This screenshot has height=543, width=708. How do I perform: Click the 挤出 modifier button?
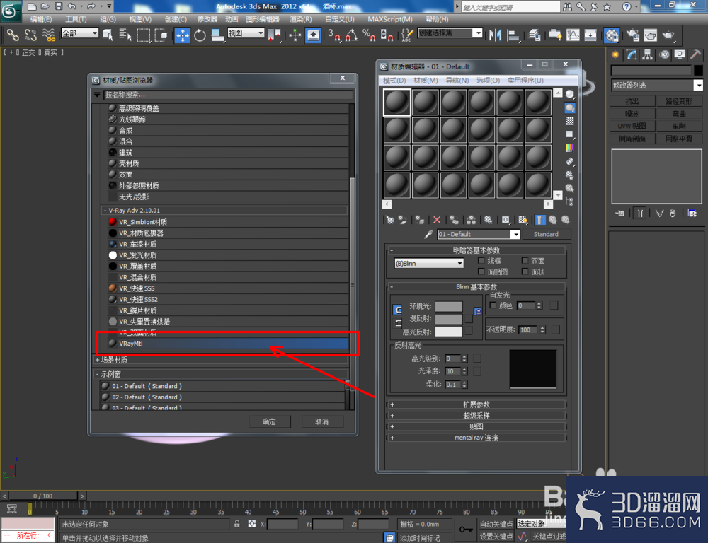pos(632,101)
